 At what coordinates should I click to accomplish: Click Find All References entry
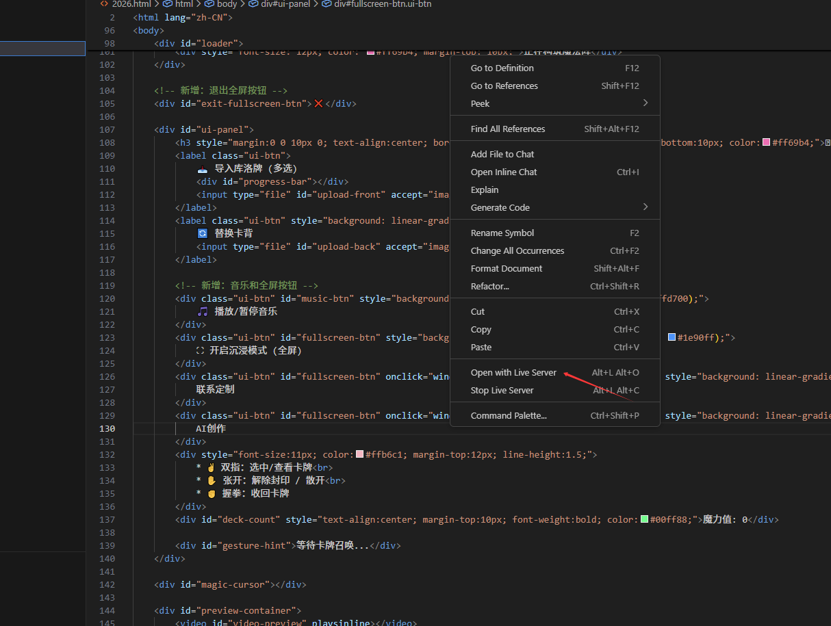[507, 129]
